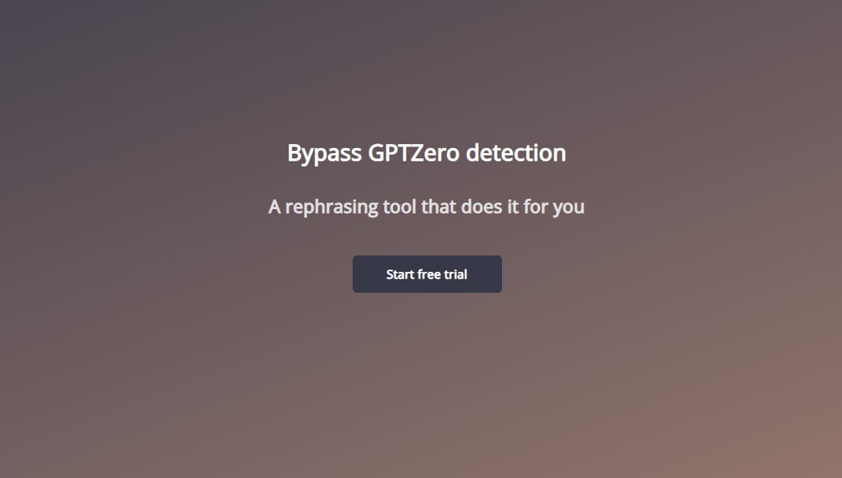Click the rephrasing tool subtitle text

point(426,207)
